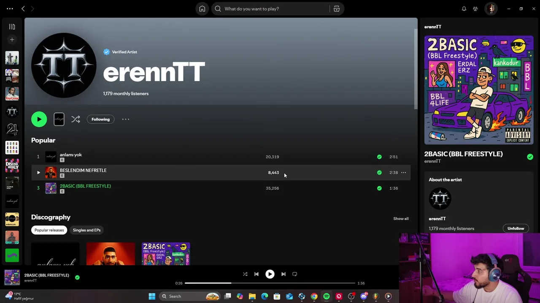This screenshot has width=540, height=303.
Task: Click Show all in Discography
Action: tap(401, 218)
